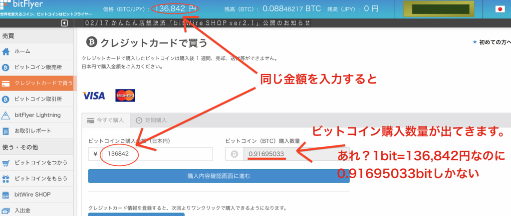Click the home icon beside ホーム

point(5,51)
